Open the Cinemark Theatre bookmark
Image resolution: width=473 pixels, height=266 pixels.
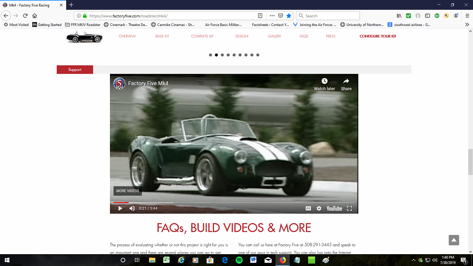(126, 24)
